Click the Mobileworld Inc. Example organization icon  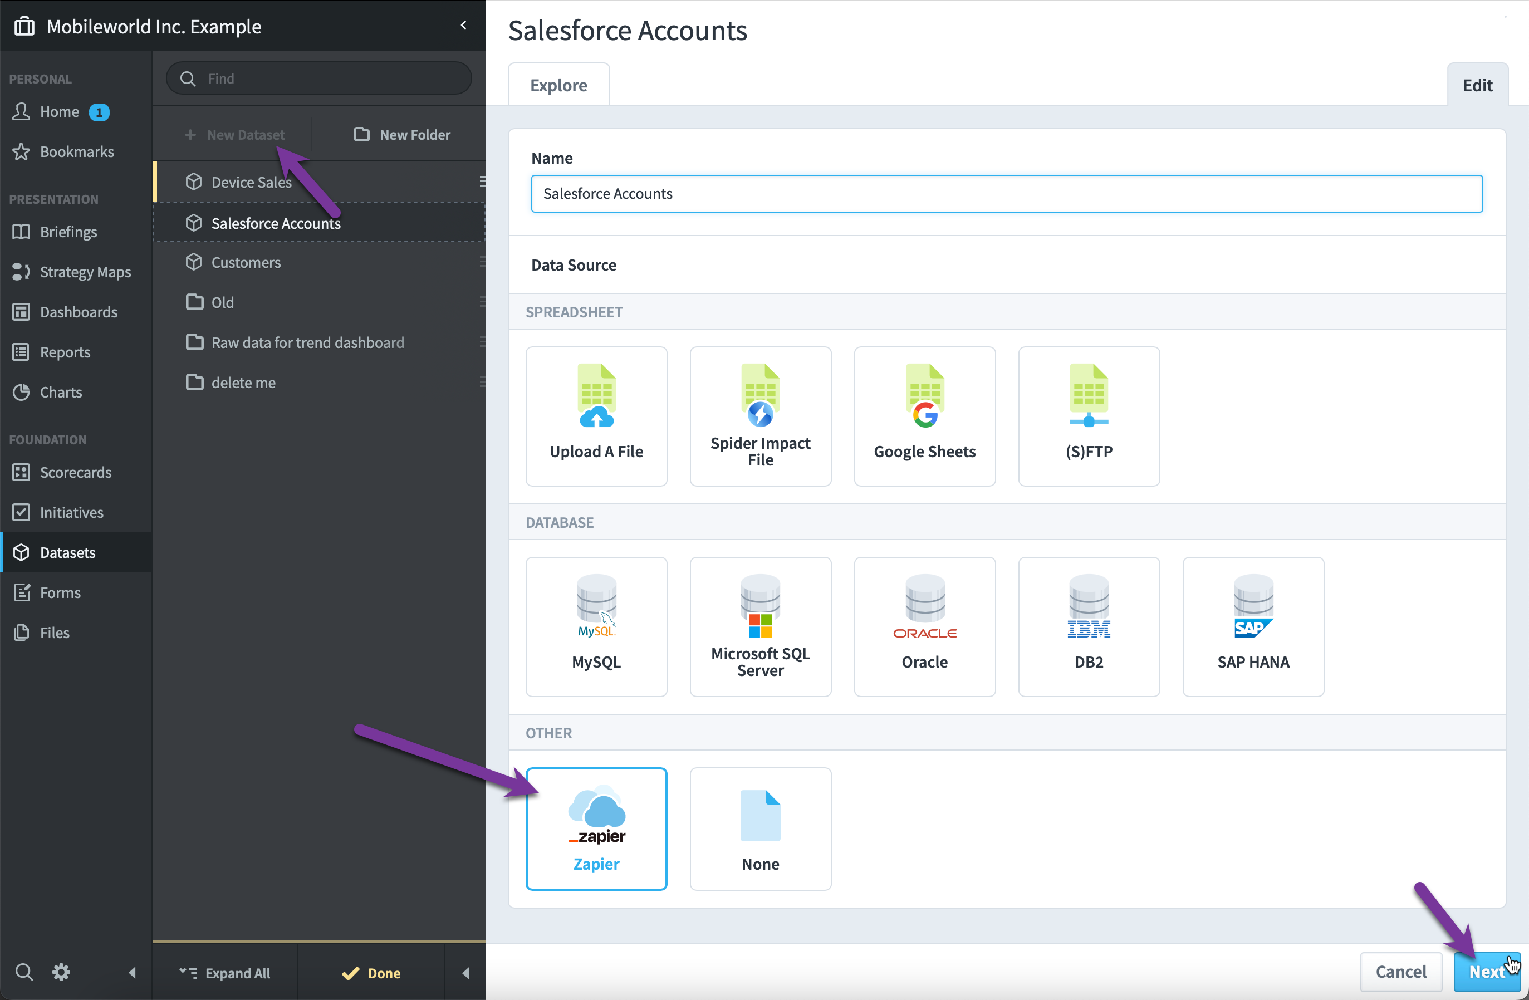(24, 26)
